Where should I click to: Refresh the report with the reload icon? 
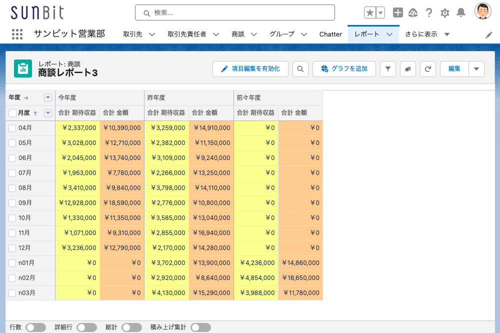coord(428,69)
